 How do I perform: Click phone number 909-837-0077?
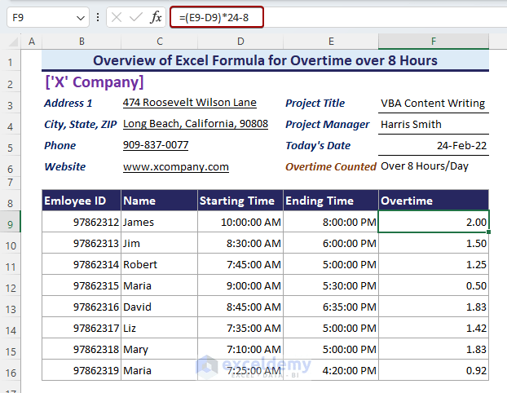[x=156, y=145]
